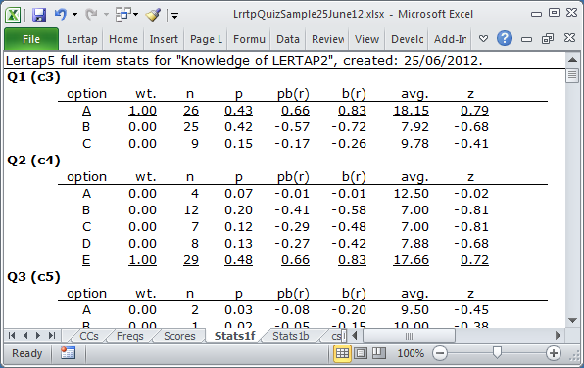This screenshot has width=584, height=368.
Task: Click the Excel application icon
Action: pyautogui.click(x=13, y=15)
